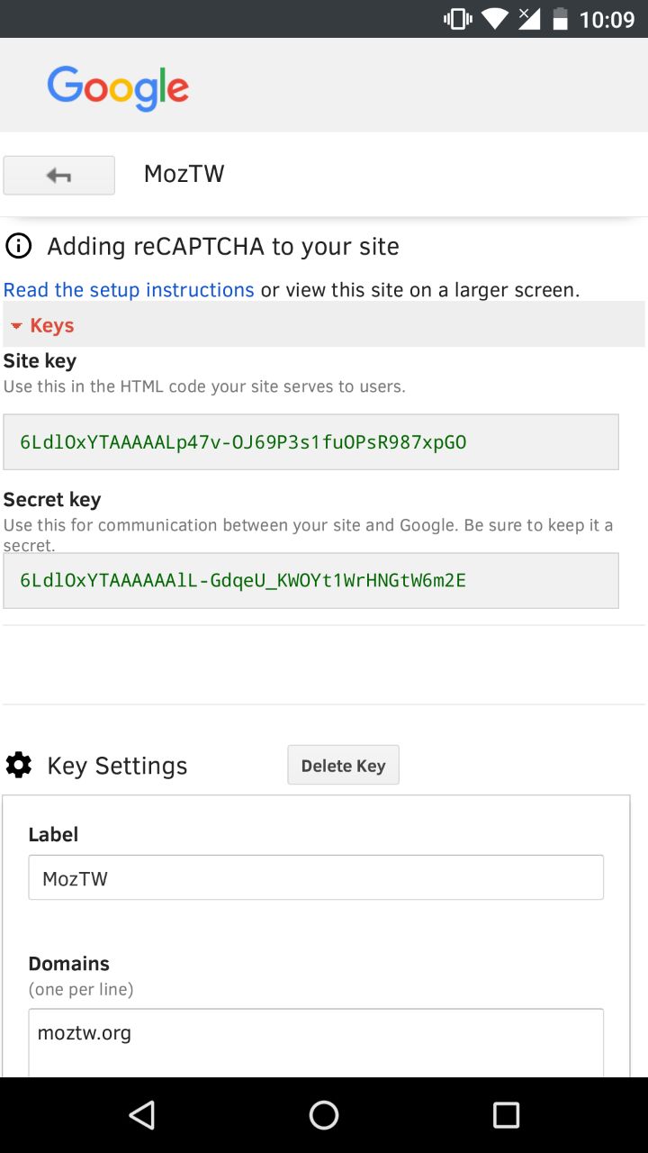The image size is (648, 1153).
Task: Tap the Adding reCAPTCHA to your site heading
Action: (x=222, y=246)
